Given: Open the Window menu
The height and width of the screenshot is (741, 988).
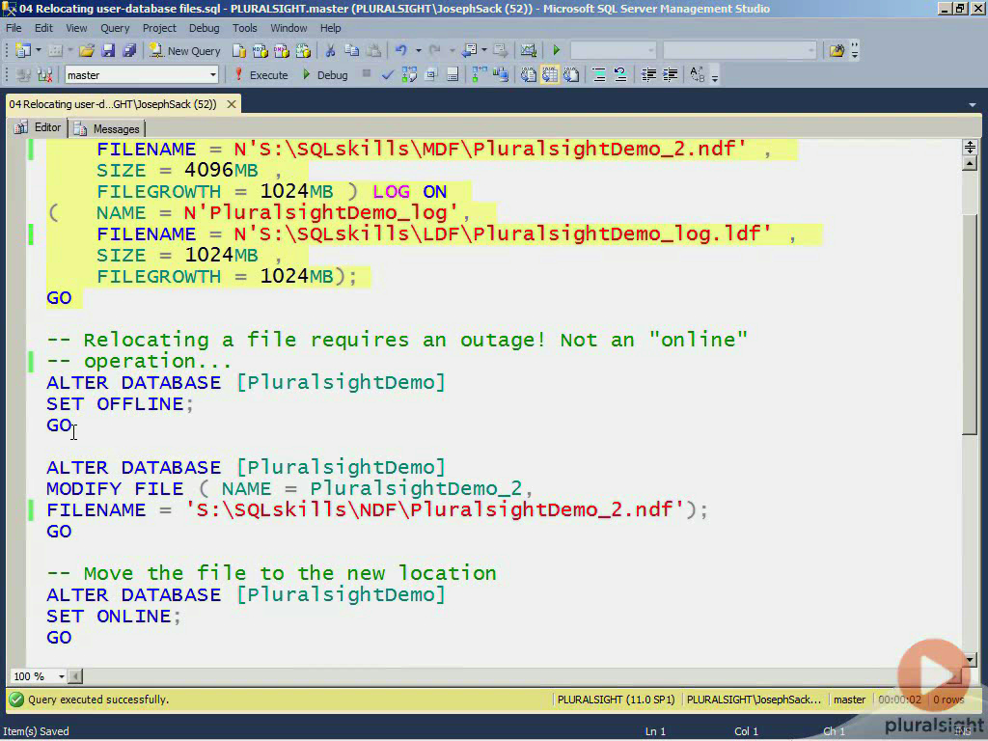Looking at the screenshot, I should pyautogui.click(x=288, y=28).
